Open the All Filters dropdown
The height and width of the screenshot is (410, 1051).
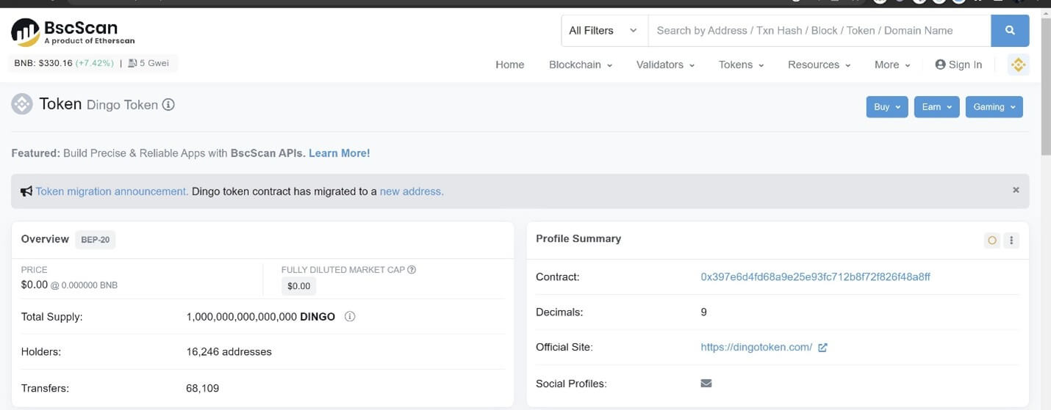[604, 31]
